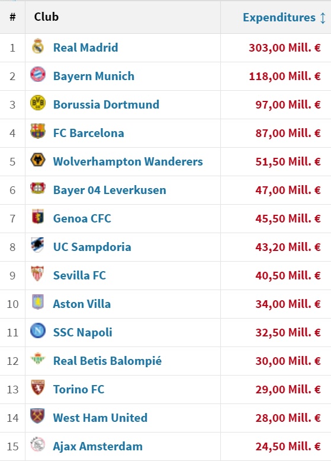This screenshot has height=461, width=331.
Task: Open the Sevilla FC club link
Action: point(79,275)
